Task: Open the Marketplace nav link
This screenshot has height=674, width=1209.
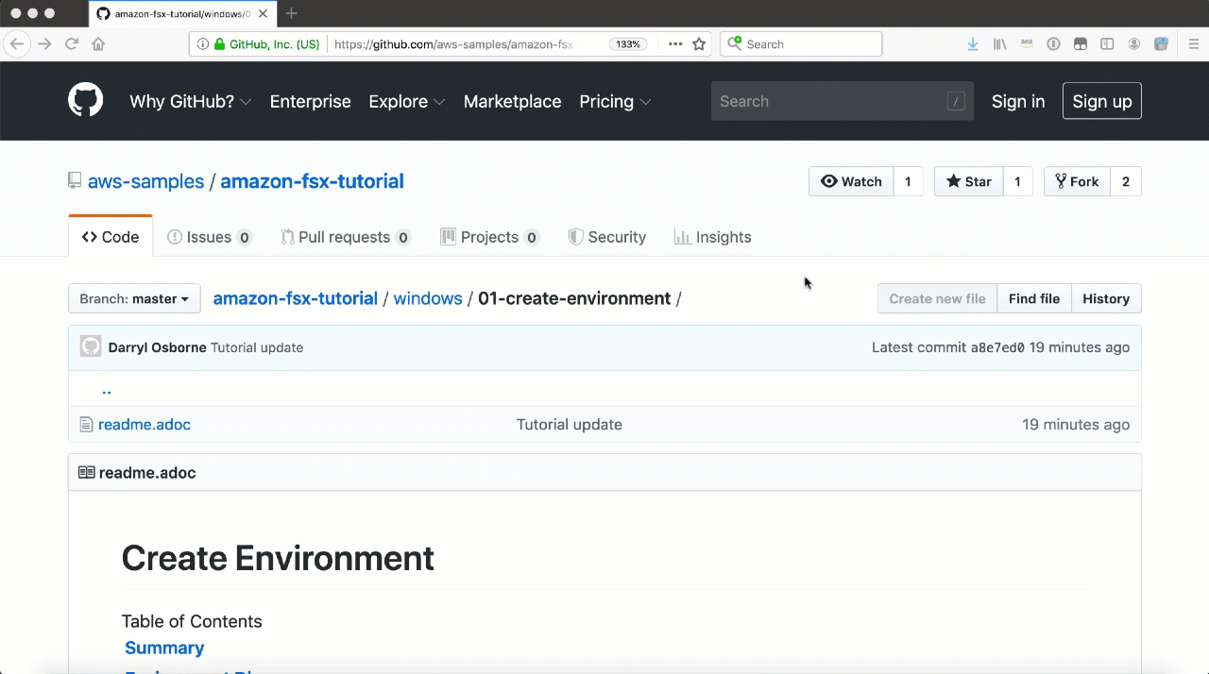Action: point(513,101)
